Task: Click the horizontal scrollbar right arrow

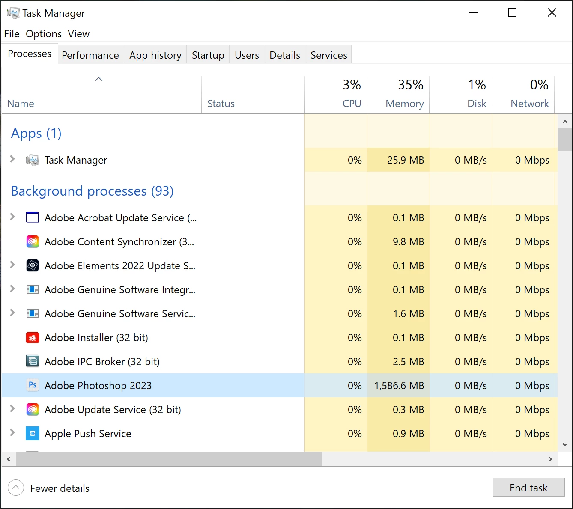Action: click(x=550, y=459)
